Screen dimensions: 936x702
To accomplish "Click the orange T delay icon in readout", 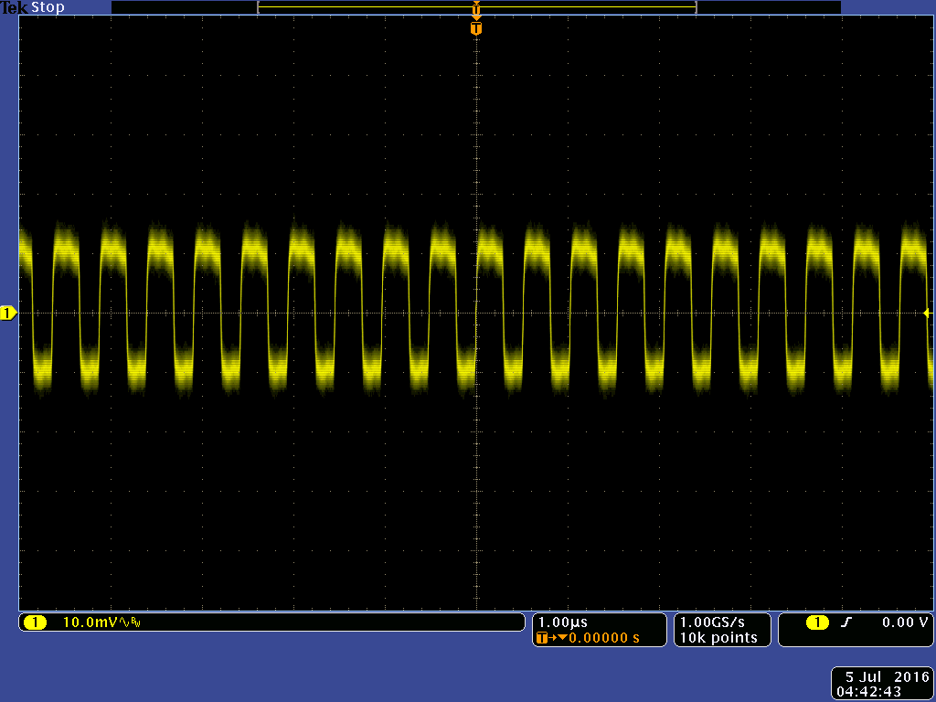I will pos(541,637).
